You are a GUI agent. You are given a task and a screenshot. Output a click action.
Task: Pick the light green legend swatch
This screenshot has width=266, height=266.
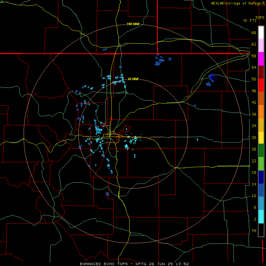[x=261, y=164]
